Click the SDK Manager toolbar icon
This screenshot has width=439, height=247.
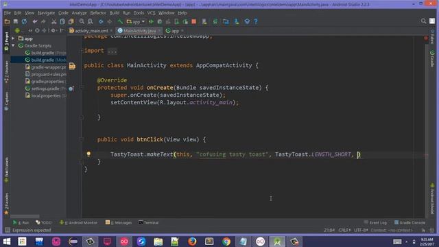tap(237, 21)
